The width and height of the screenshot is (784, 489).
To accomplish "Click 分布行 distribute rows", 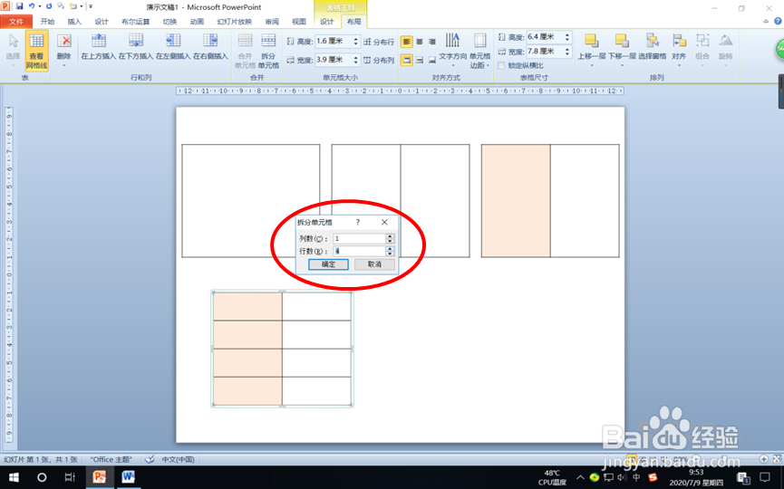I will pos(379,42).
